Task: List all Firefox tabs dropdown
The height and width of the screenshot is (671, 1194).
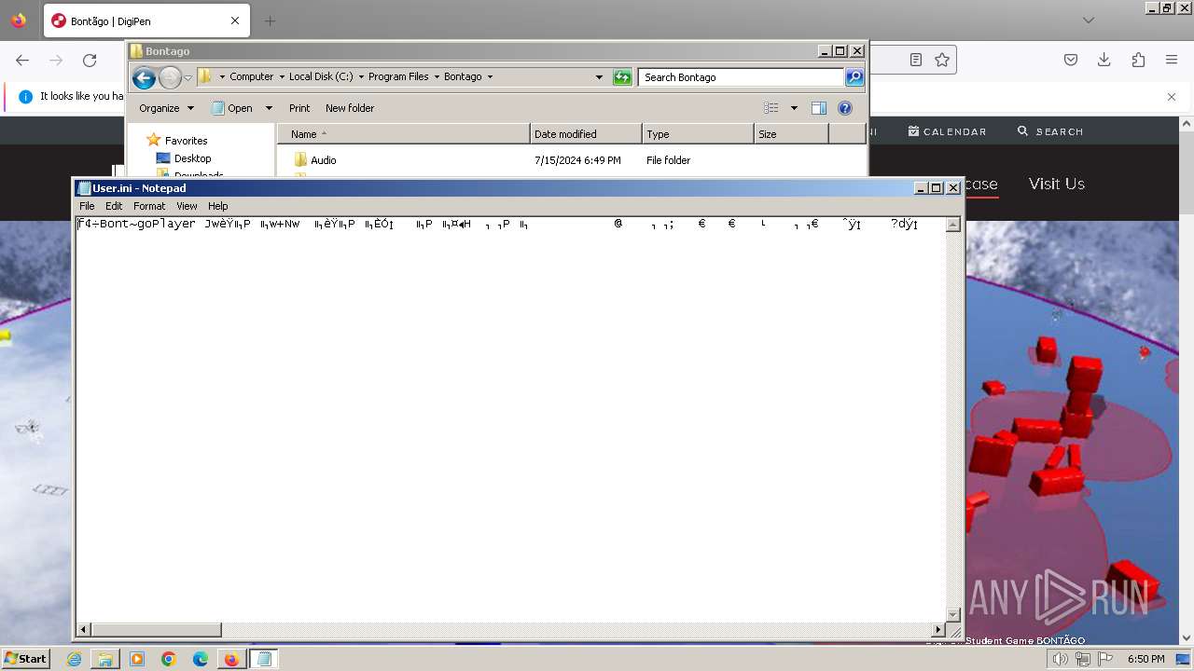Action: 1089,21
